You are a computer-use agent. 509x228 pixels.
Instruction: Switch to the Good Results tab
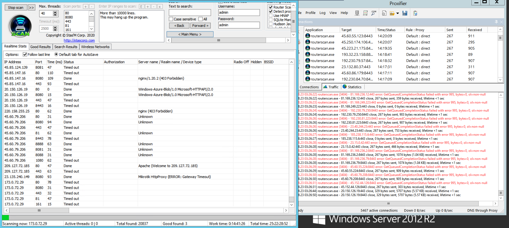coord(41,47)
